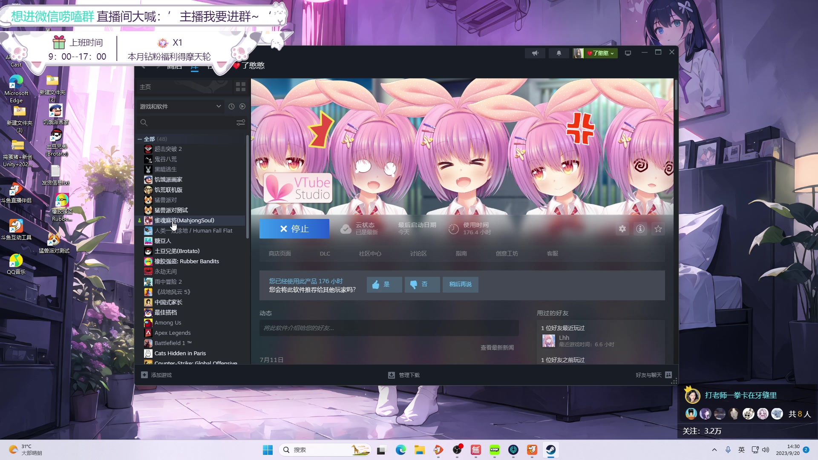Click the Windows Start button
This screenshot has height=460, width=818.
[268, 450]
